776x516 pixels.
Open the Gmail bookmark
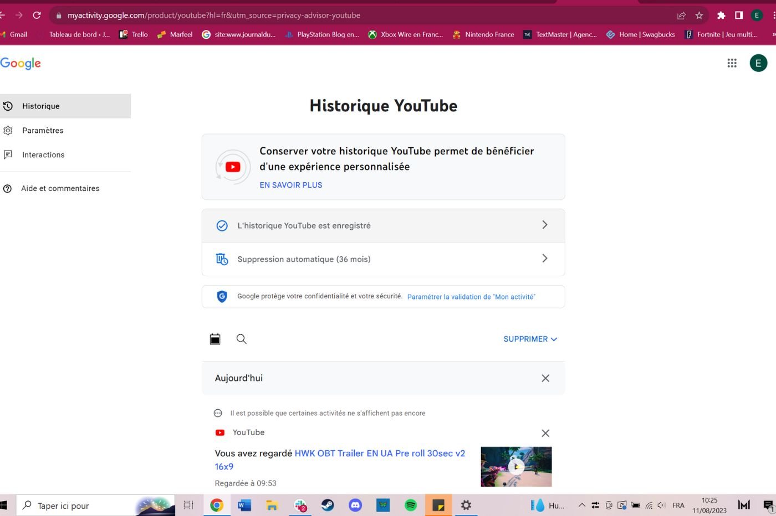click(x=15, y=34)
